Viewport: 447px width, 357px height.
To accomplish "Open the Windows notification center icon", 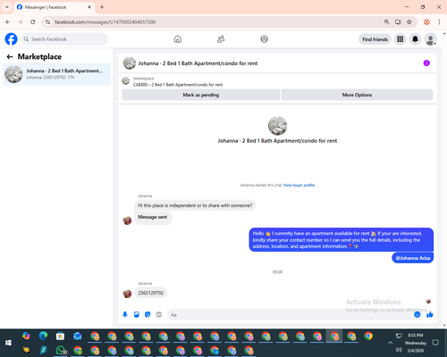I will point(435,343).
